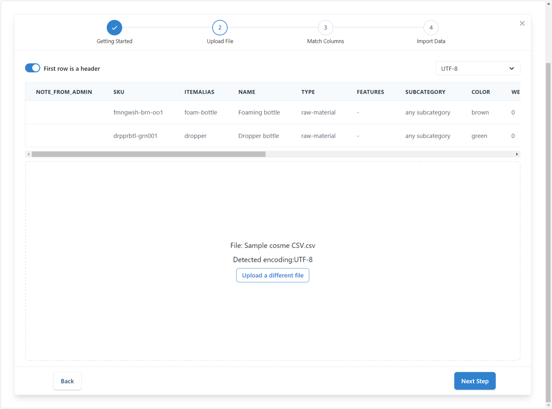Open the UTF-8 encoding dropdown

coord(478,69)
